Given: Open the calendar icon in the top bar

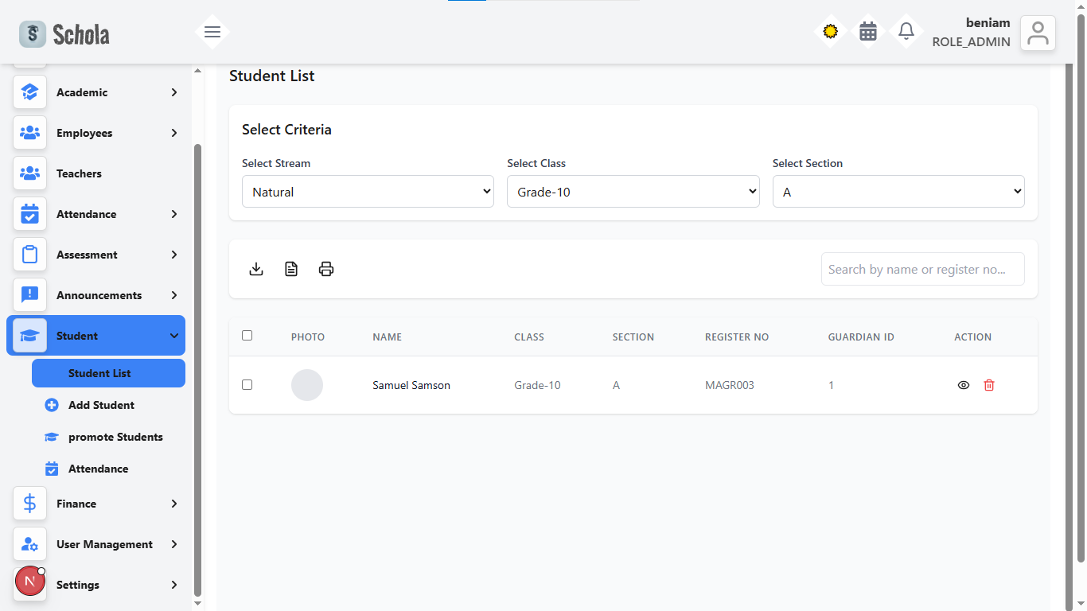Looking at the screenshot, I should coord(867,32).
